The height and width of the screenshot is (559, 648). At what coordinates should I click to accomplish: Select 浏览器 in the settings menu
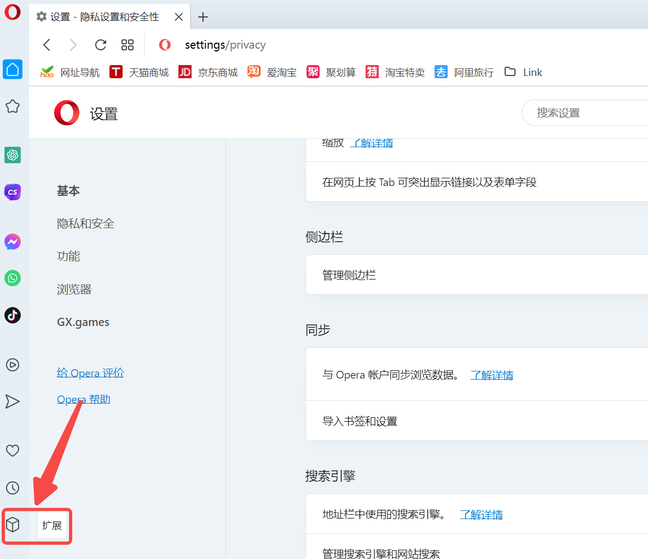(x=74, y=289)
